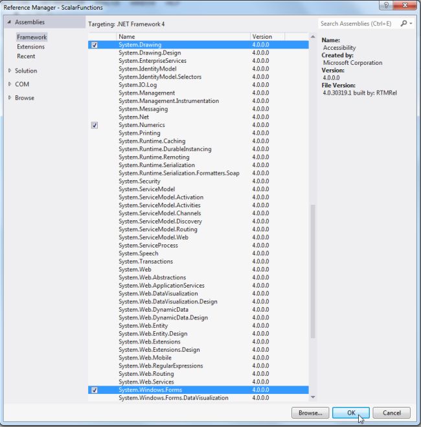Screen dimensions: 421x427
Task: Select System.Web.Routing row
Action: pyautogui.click(x=198, y=374)
